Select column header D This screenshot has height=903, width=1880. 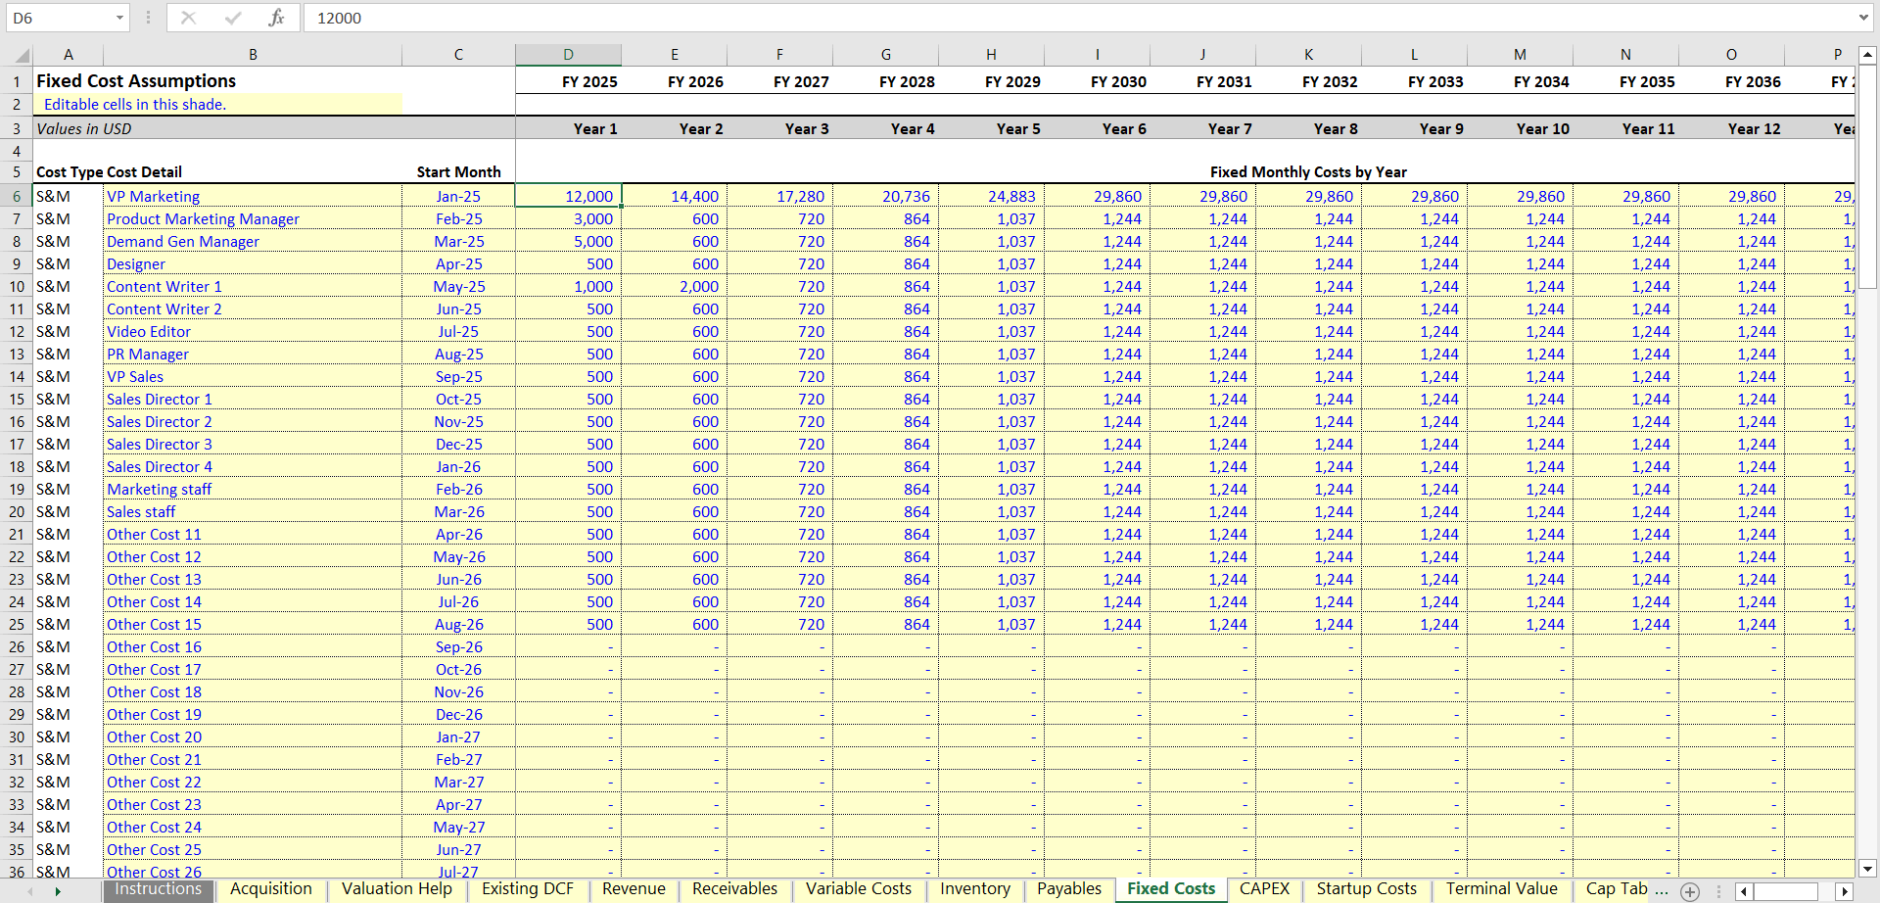568,55
